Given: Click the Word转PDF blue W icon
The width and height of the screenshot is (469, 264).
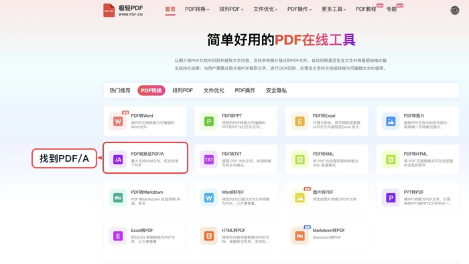Looking at the screenshot, I should coord(209,198).
